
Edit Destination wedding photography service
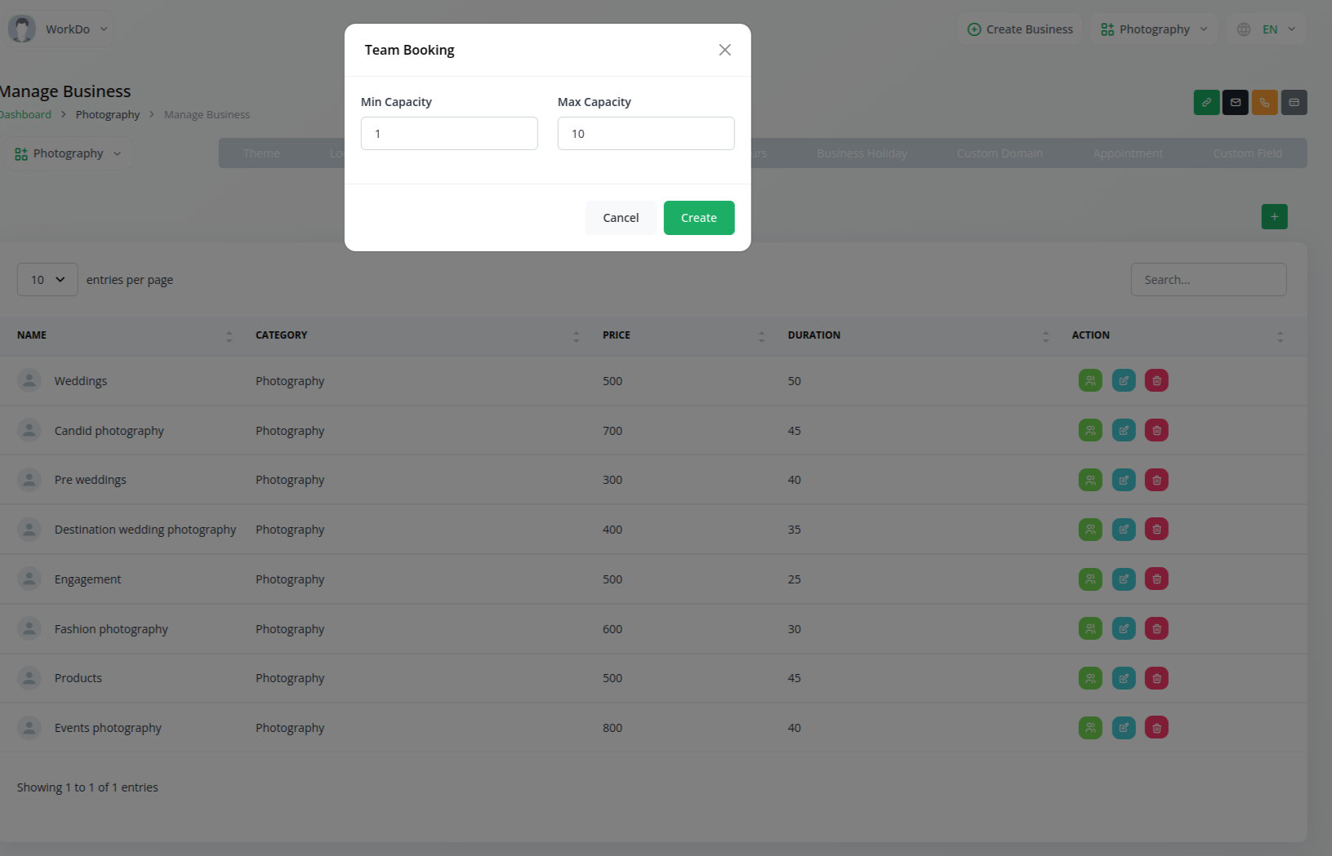click(1124, 530)
